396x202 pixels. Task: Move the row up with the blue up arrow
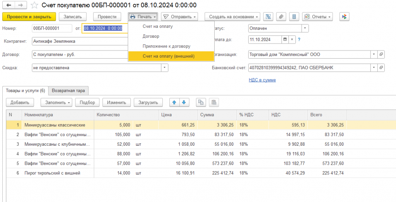(174, 102)
